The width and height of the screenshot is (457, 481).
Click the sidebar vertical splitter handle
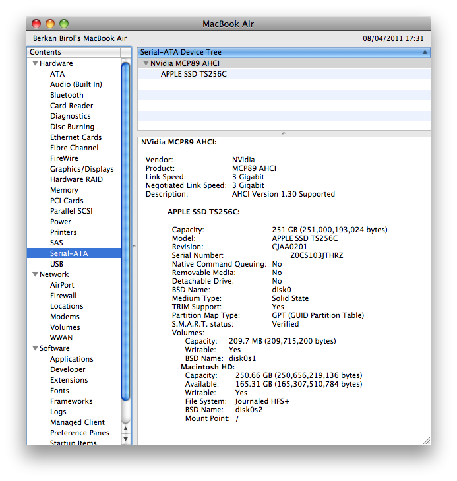pos(134,246)
